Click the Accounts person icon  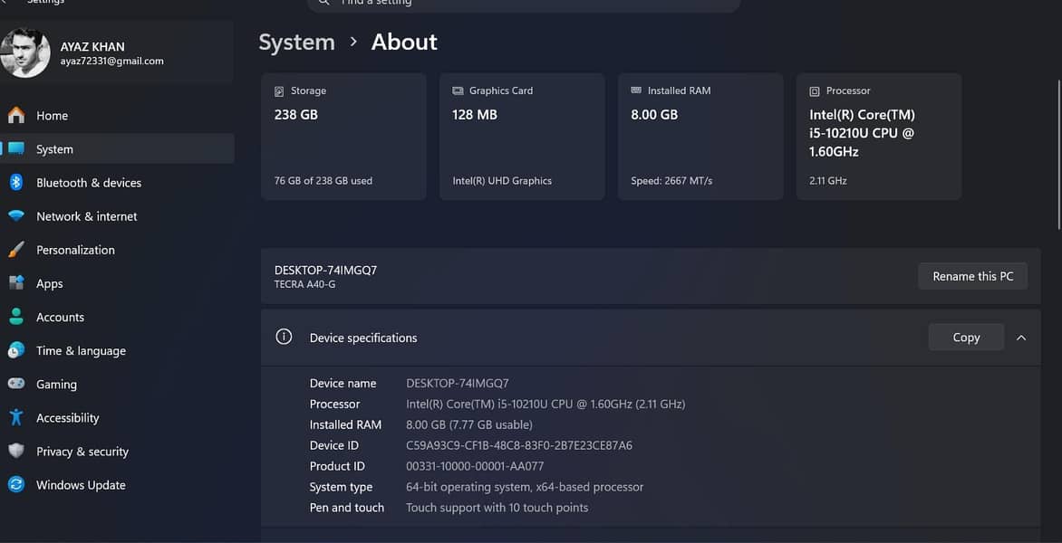(x=16, y=317)
